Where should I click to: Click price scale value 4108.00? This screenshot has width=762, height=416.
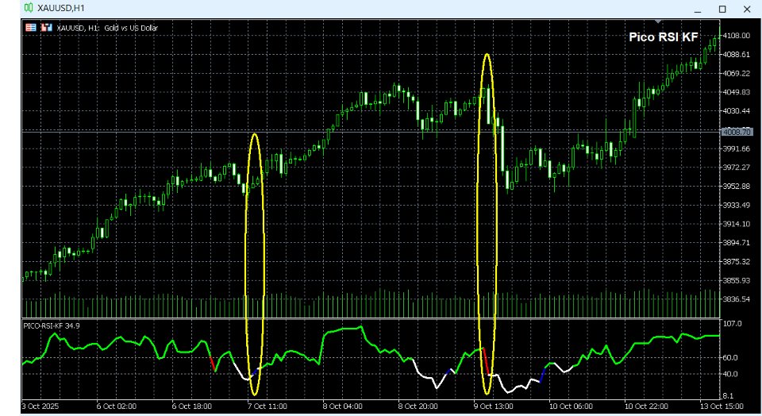coord(737,36)
